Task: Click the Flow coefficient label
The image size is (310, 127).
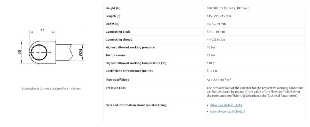Action: [x=117, y=80]
